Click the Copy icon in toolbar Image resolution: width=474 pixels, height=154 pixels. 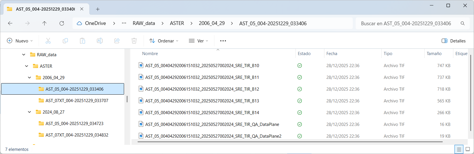[65, 41]
